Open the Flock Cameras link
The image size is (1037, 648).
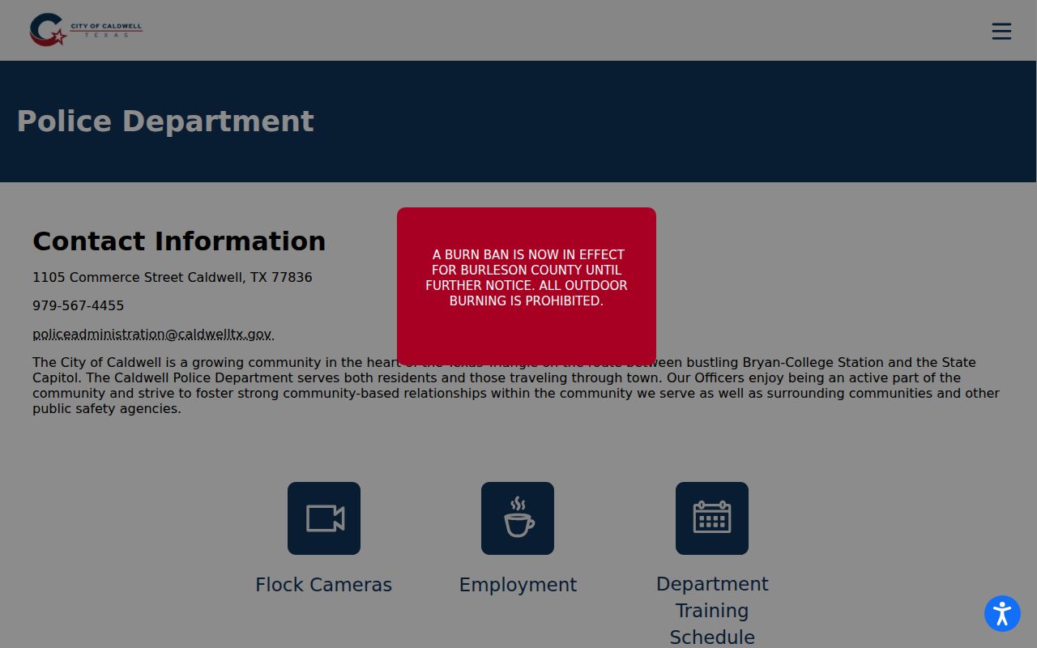pos(324,585)
